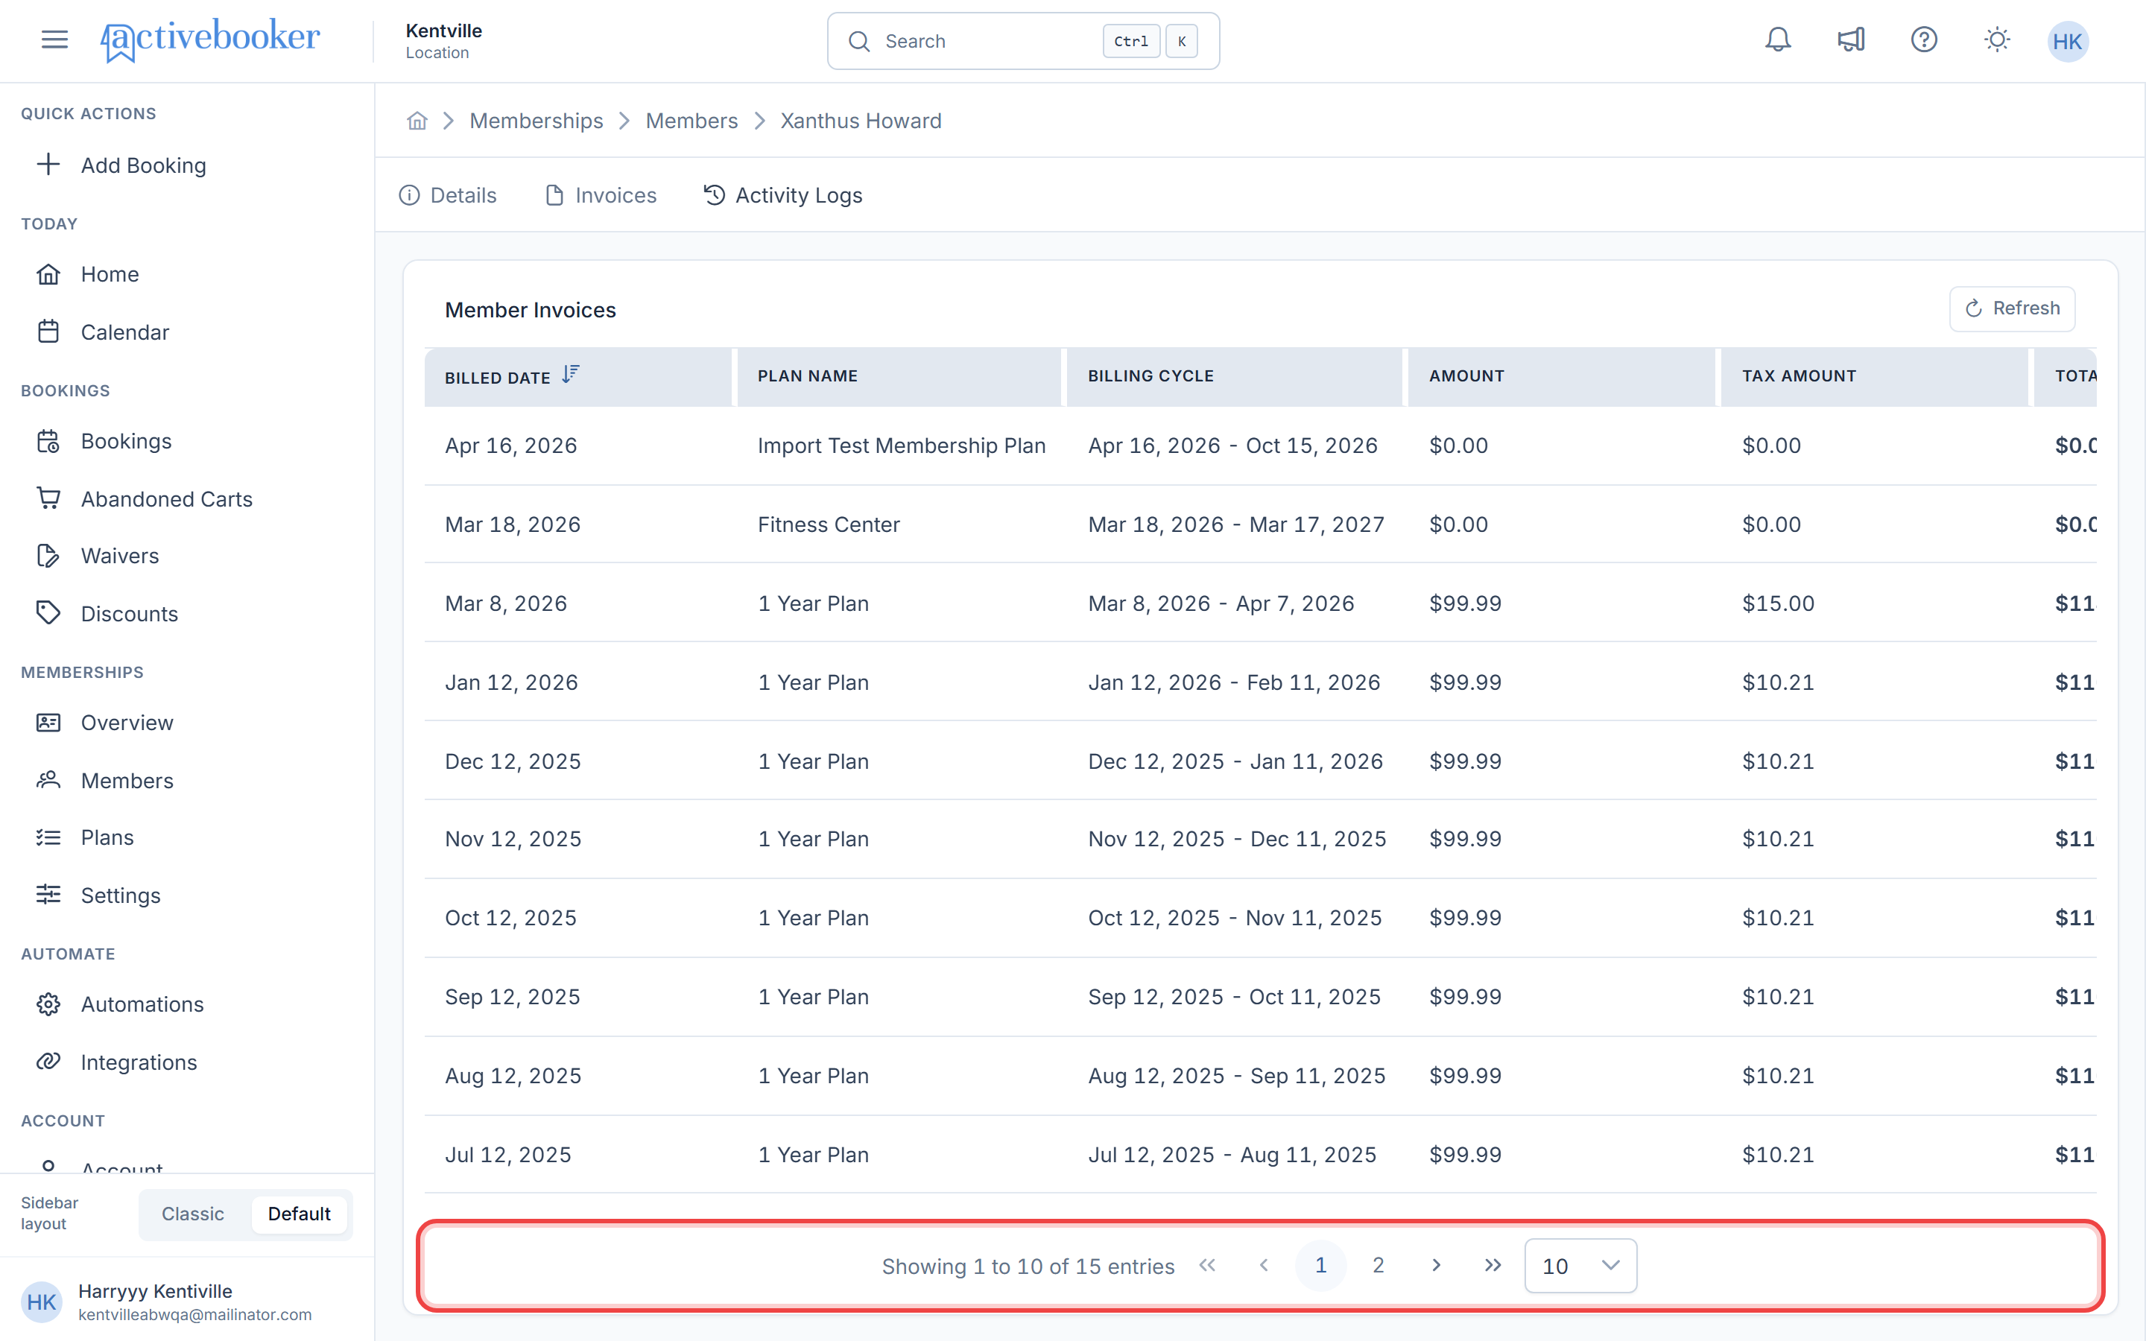This screenshot has width=2146, height=1341.
Task: Click the "$15.00" tax amount cell
Action: [x=1778, y=603]
